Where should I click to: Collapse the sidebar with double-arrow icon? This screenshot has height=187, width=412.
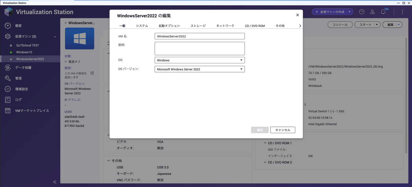(x=55, y=182)
